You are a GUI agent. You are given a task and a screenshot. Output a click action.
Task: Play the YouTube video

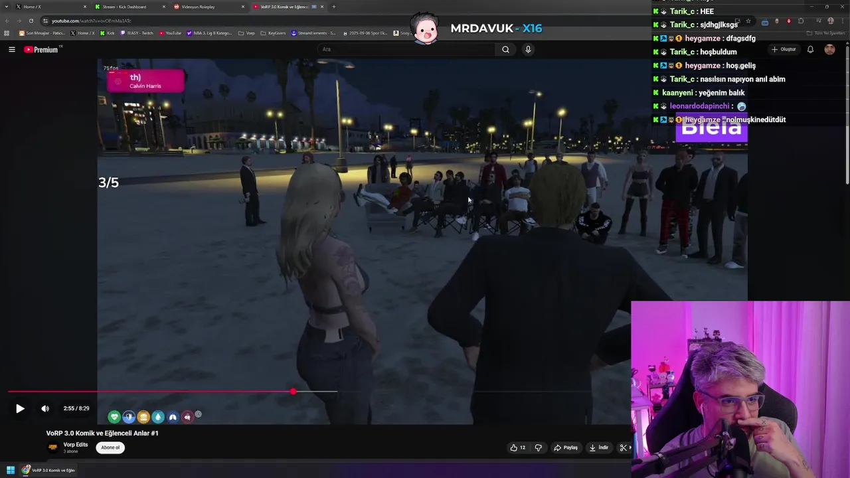(x=20, y=409)
